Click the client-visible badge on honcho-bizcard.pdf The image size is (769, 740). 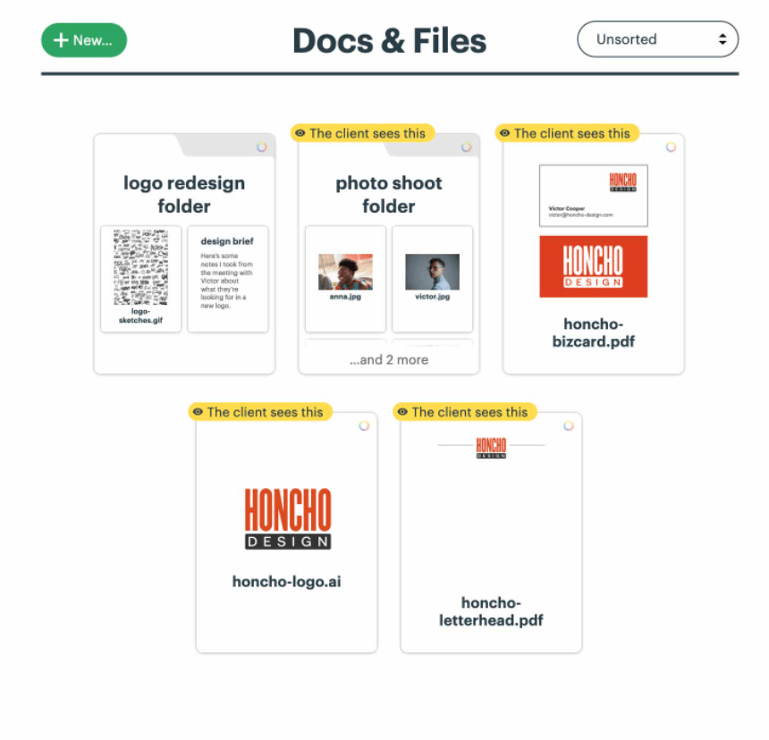click(x=567, y=133)
